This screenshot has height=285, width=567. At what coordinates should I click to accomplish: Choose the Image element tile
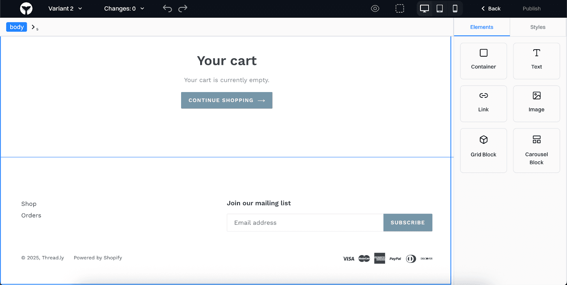click(x=536, y=104)
